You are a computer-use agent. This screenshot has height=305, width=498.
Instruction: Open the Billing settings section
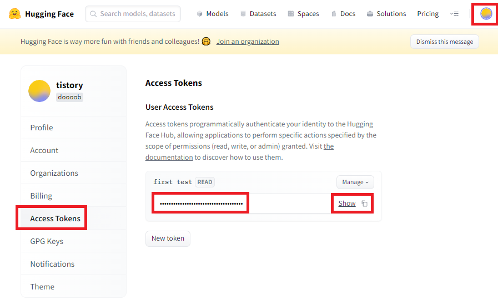[74, 196]
